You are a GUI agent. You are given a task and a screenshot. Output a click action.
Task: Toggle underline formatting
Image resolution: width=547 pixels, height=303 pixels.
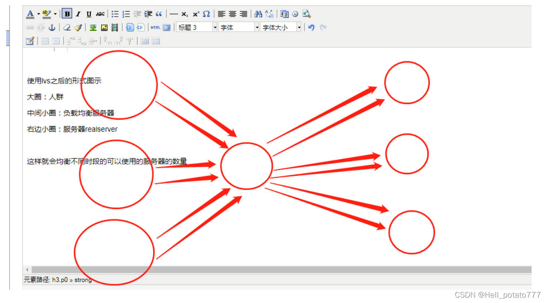(x=89, y=14)
